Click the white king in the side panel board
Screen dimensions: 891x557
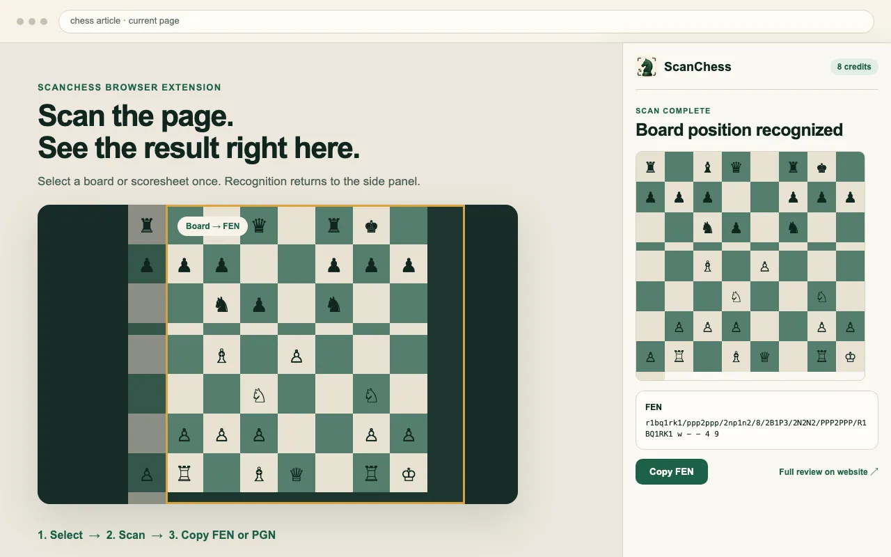850,356
